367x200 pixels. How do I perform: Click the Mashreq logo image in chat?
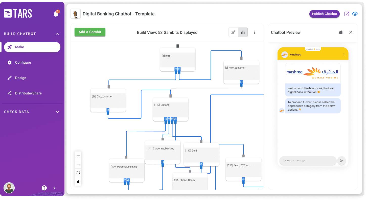point(313,73)
